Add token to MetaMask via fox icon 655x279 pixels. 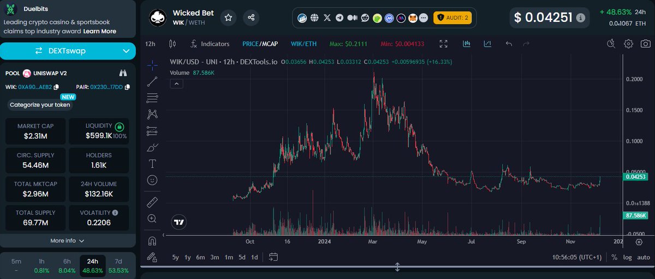coord(413,17)
